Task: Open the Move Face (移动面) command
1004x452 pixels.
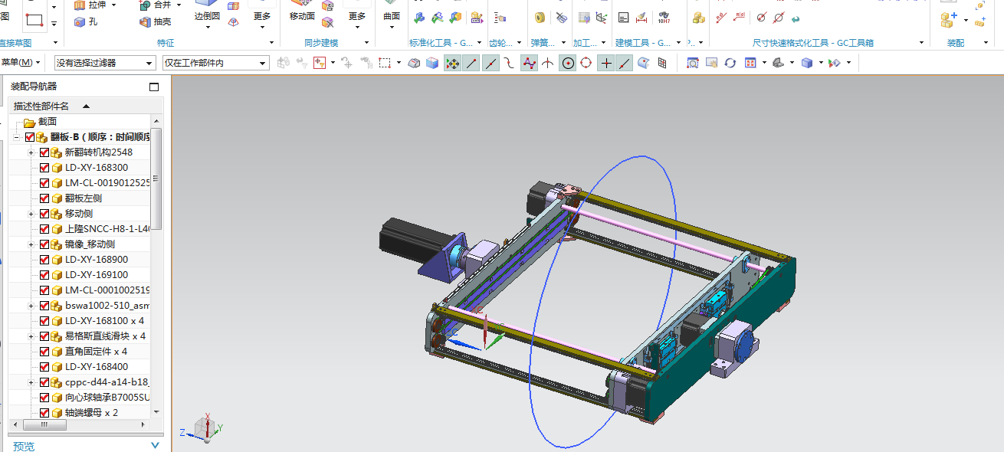Action: tap(302, 10)
